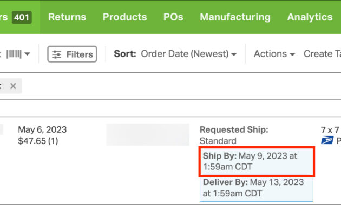Click the 401 orders count badge
This screenshot has height=205, width=341.
tap(22, 17)
